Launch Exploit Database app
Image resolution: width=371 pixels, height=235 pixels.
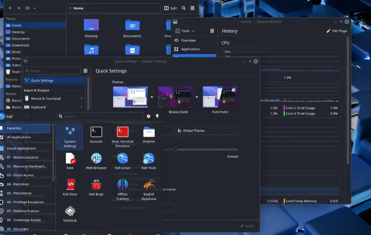click(148, 190)
